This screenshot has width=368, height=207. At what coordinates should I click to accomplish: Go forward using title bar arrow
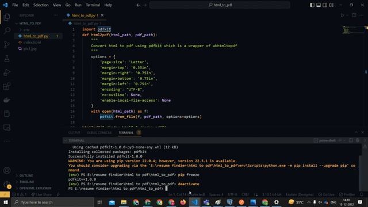(x=145, y=5)
